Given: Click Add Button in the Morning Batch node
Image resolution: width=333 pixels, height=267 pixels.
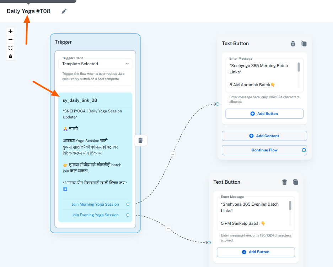Looking at the screenshot, I should 264,114.
